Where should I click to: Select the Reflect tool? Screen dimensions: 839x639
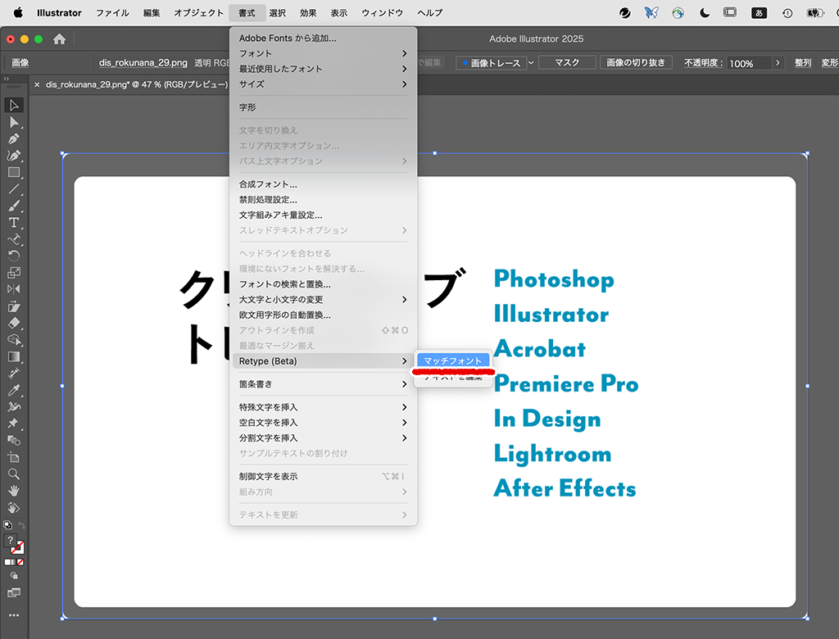(14, 289)
